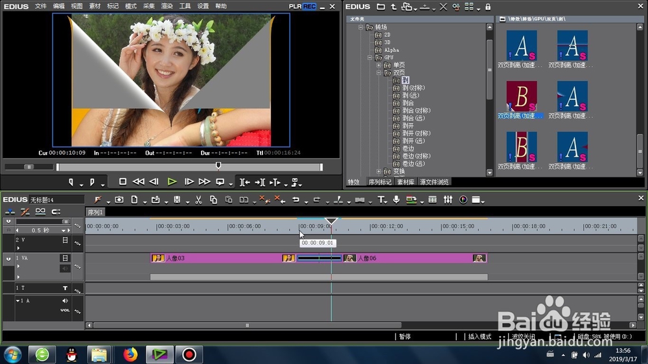Select the selected red B transition thumbnail
Viewport: 648px width, 364px height.
click(x=522, y=97)
